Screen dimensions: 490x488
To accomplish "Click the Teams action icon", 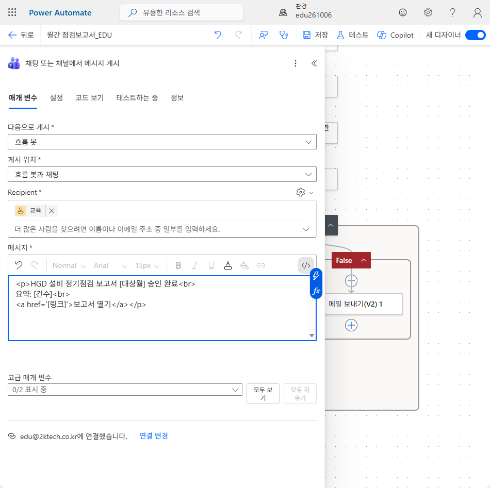I will click(14, 63).
